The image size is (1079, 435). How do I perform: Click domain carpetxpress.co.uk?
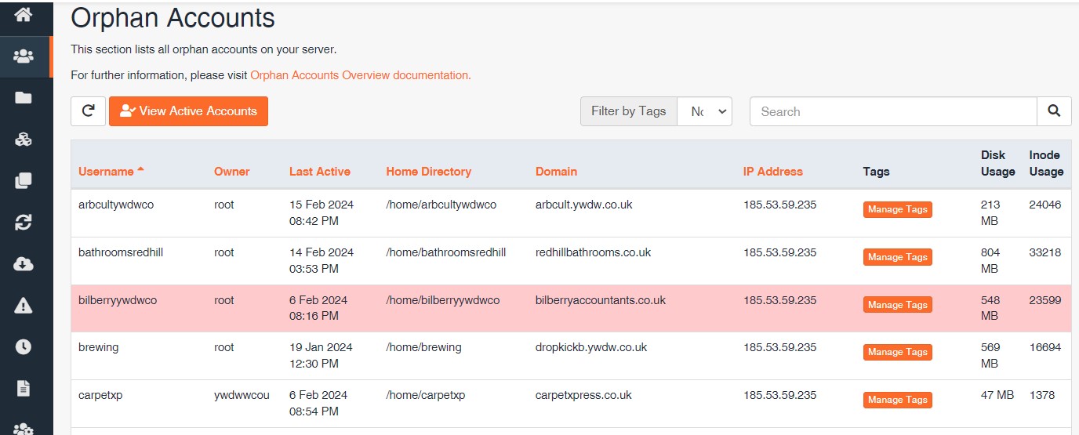click(583, 395)
